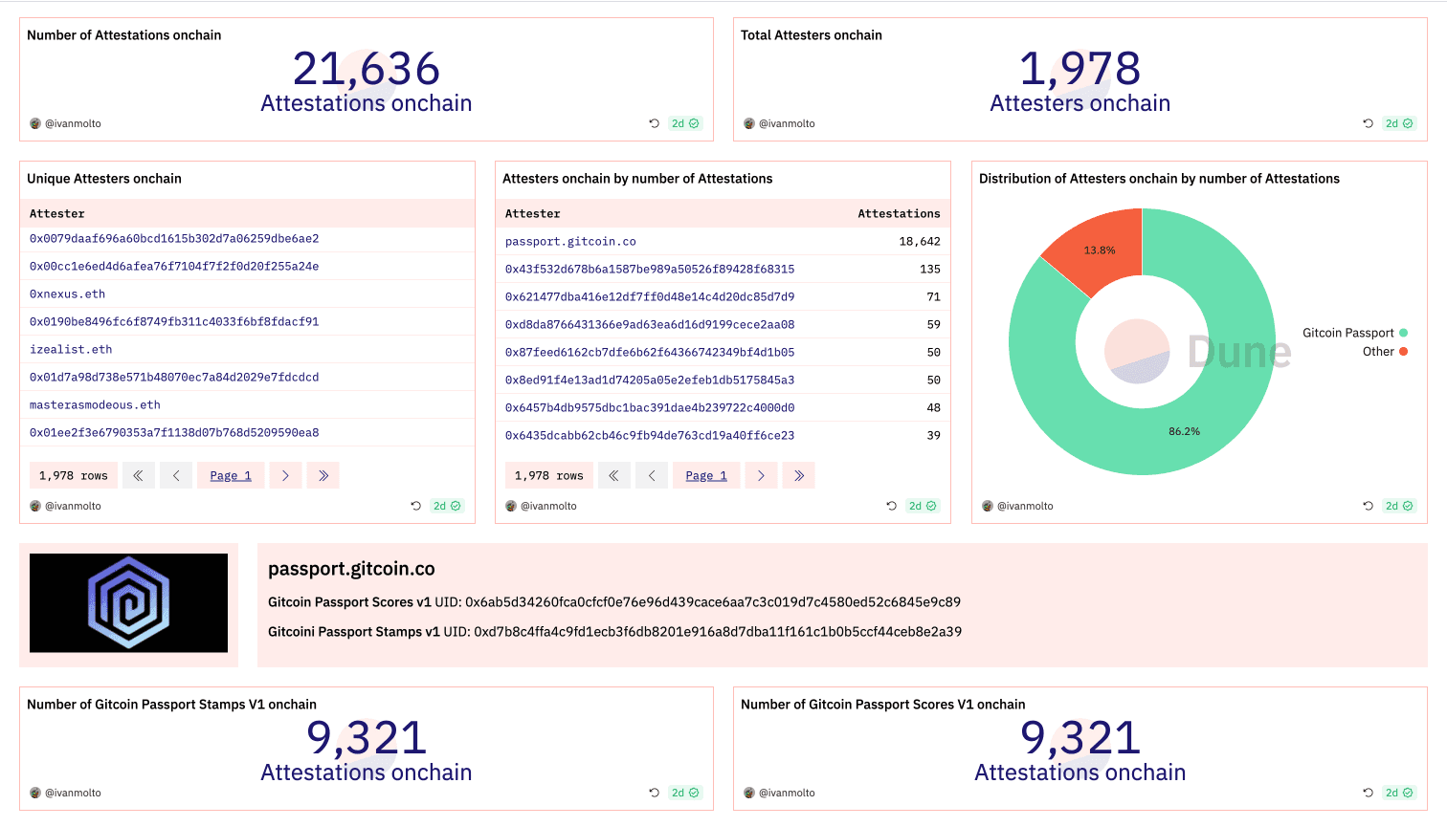Select attester 0xnexus.eth
The height and width of the screenshot is (827, 1447).
pos(68,294)
